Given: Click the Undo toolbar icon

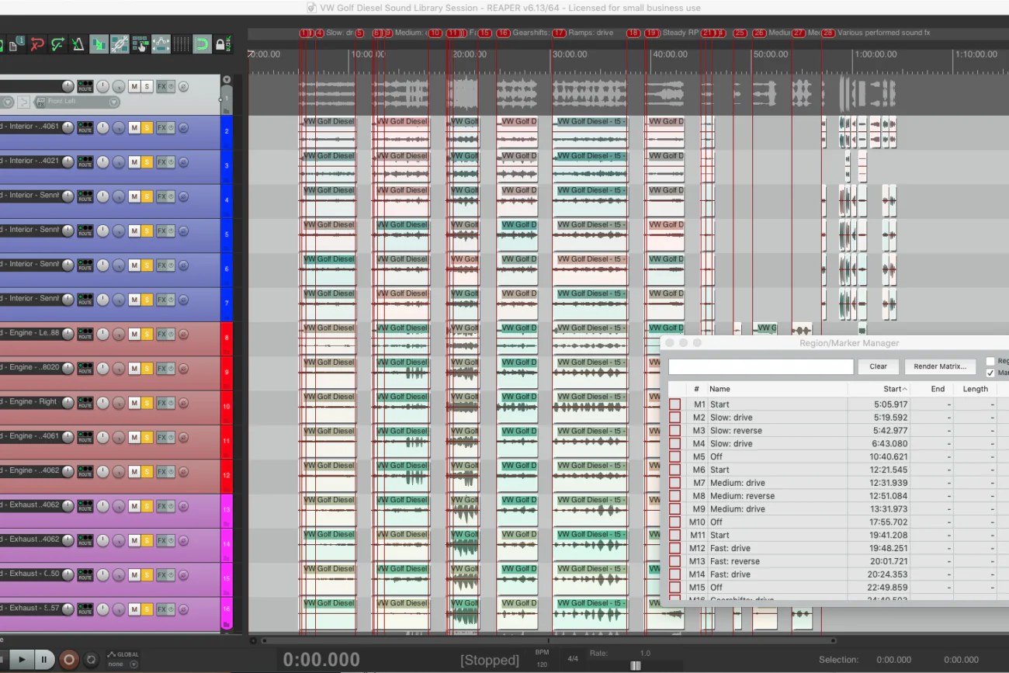Looking at the screenshot, I should coord(36,44).
